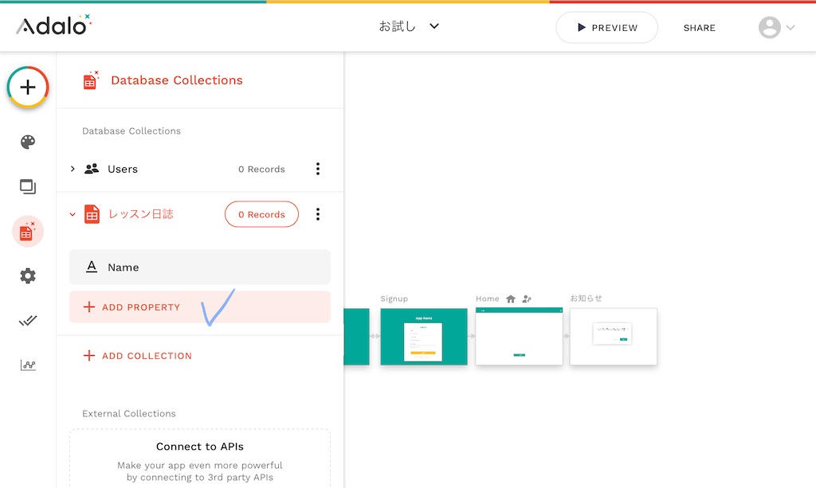Click ADD COLLECTION
The width and height of the screenshot is (816, 488).
[137, 356]
